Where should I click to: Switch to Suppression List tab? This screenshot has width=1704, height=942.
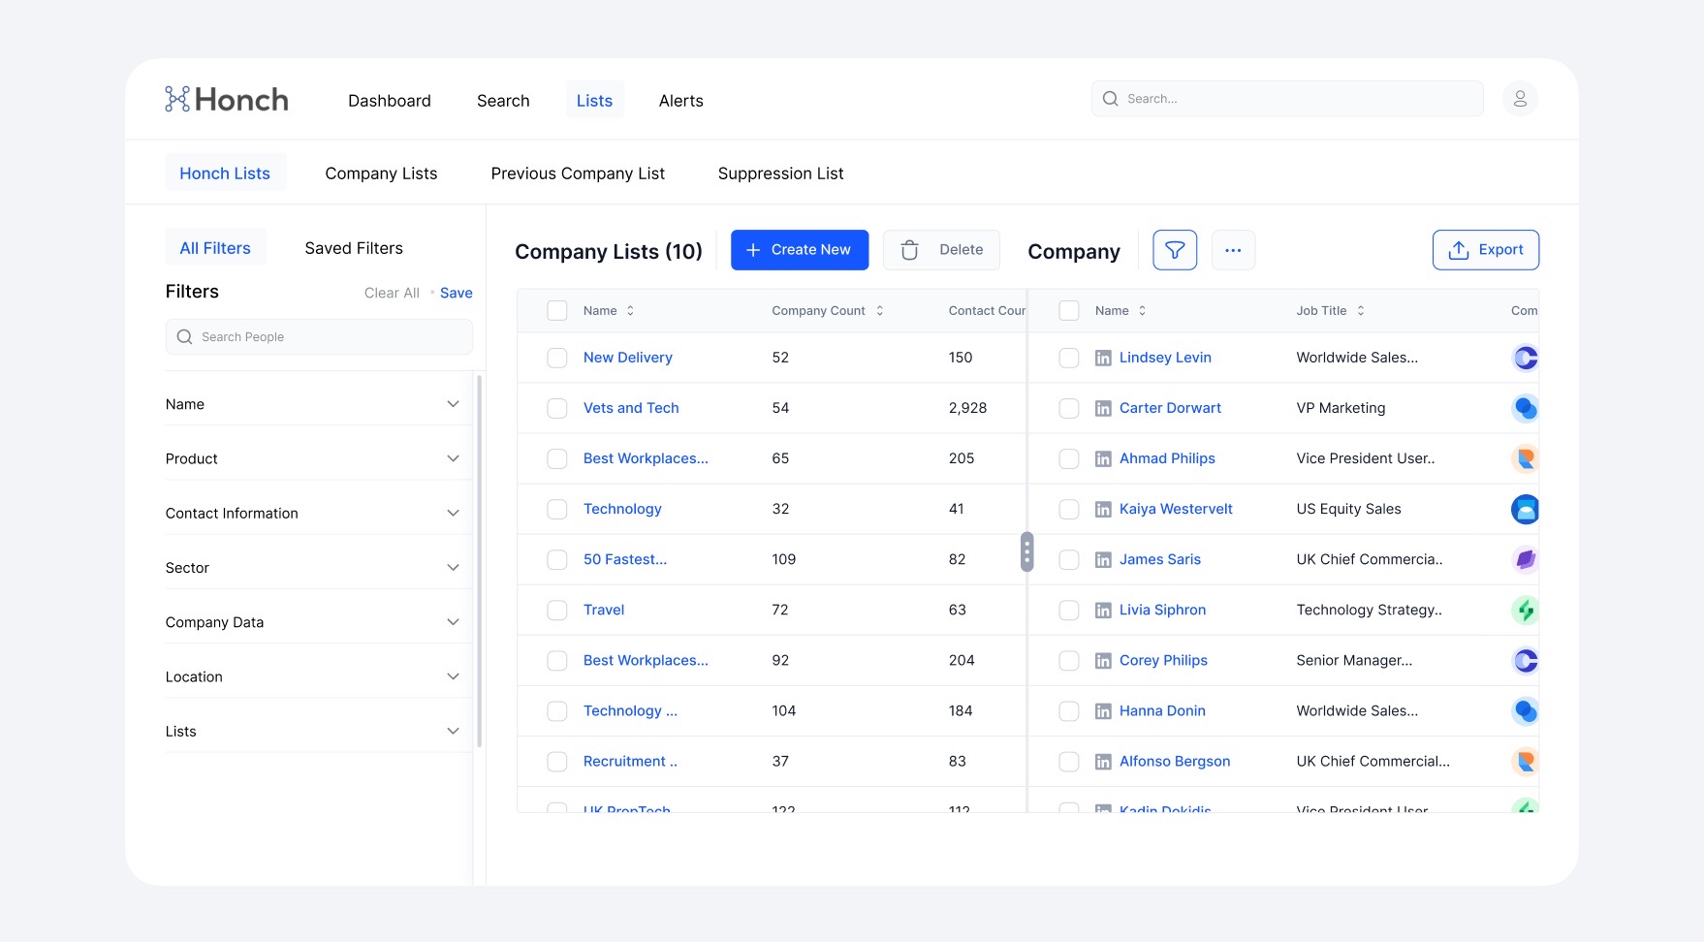click(780, 173)
